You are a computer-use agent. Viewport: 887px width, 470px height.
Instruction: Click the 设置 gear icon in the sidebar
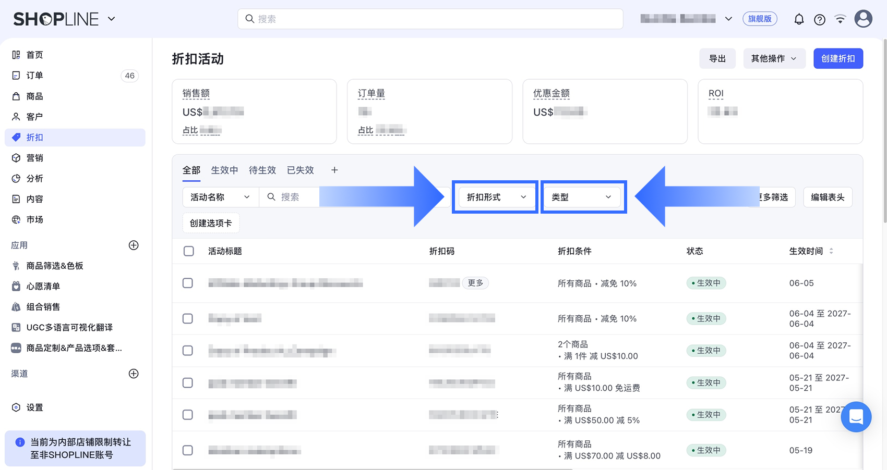(16, 407)
